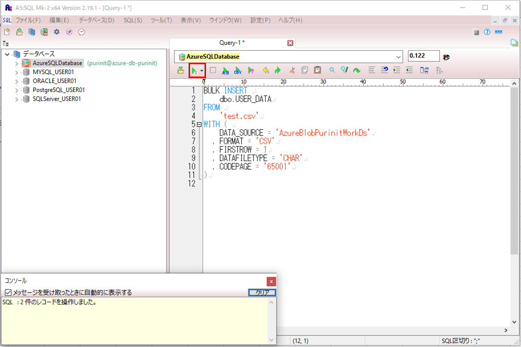521x347 pixels.
Task: Click the green find next arrow icon
Action: [x=357, y=70]
